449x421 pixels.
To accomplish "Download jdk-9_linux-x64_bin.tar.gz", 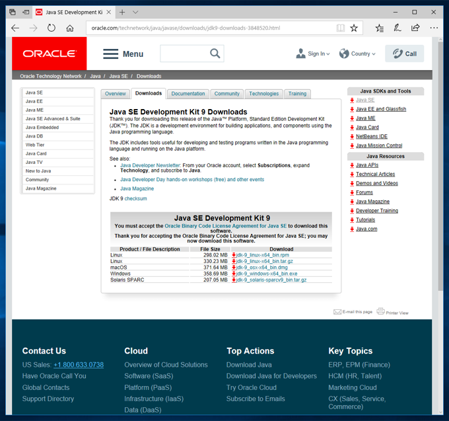I will 264,261.
